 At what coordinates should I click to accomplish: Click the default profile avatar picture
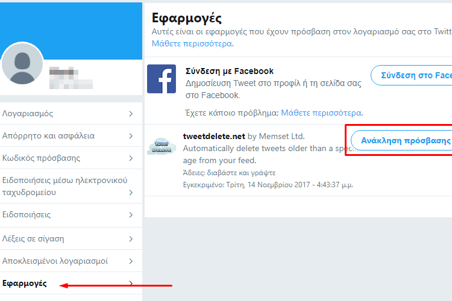(22, 63)
